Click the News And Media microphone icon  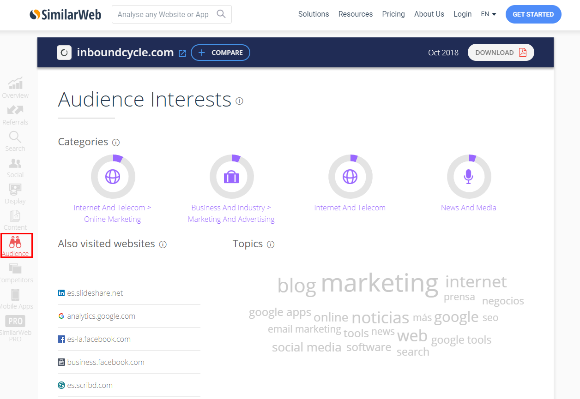[x=469, y=177]
